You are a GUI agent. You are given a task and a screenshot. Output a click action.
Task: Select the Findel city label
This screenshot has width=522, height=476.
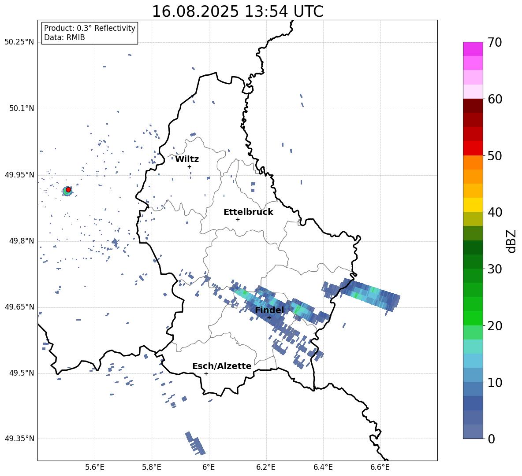pos(269,310)
